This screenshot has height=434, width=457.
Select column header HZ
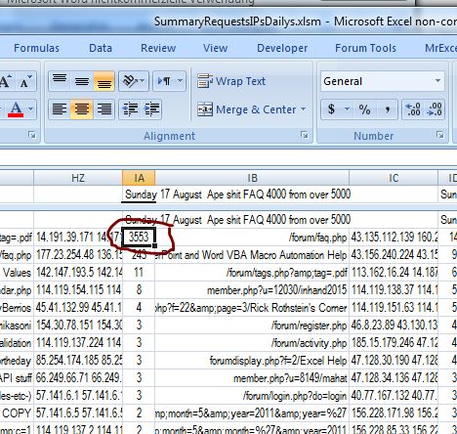pyautogui.click(x=78, y=178)
